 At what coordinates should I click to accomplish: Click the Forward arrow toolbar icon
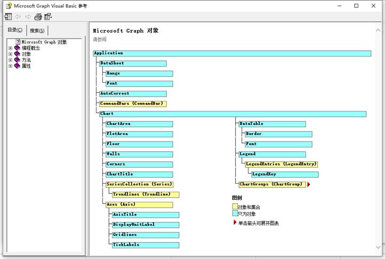28,17
